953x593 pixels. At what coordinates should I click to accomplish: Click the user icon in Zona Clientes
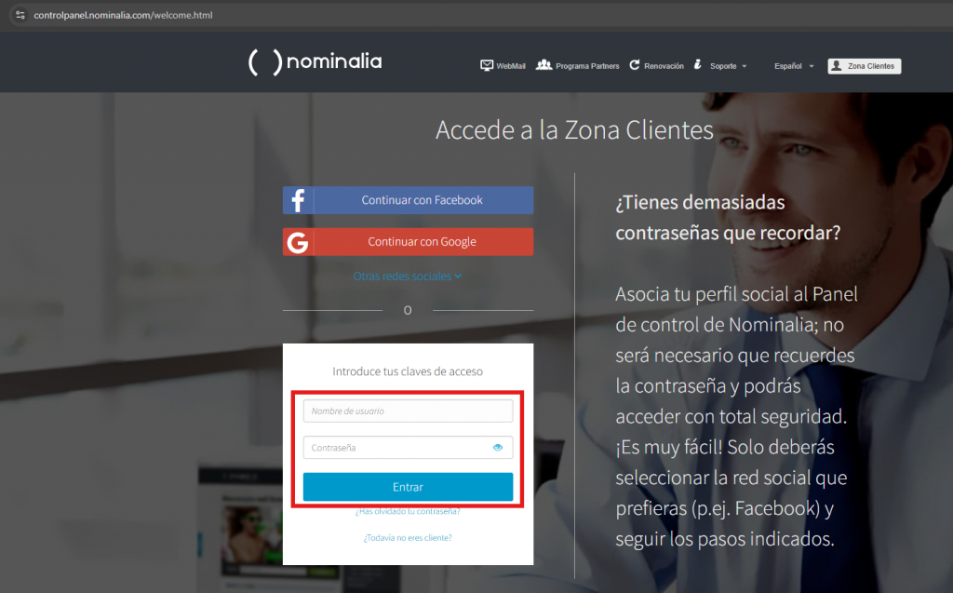point(837,66)
